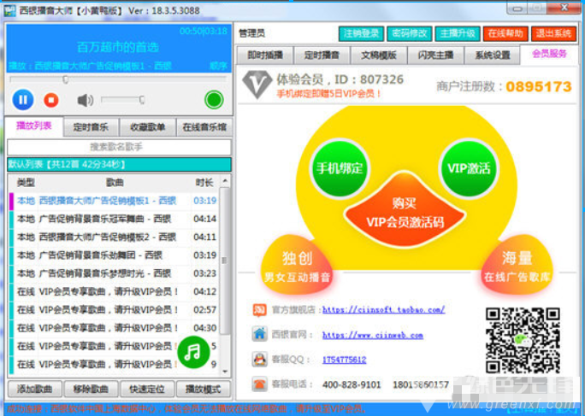Click the playback progress slider handle
This screenshot has height=416, width=585.
click(66, 79)
